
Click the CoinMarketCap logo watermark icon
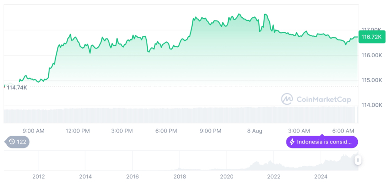[287, 99]
